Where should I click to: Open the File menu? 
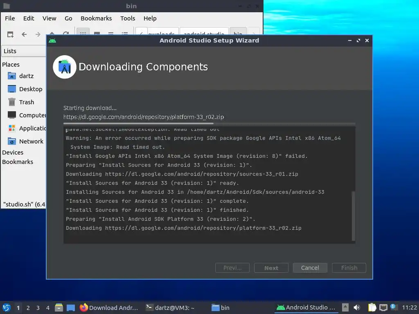pos(10,18)
